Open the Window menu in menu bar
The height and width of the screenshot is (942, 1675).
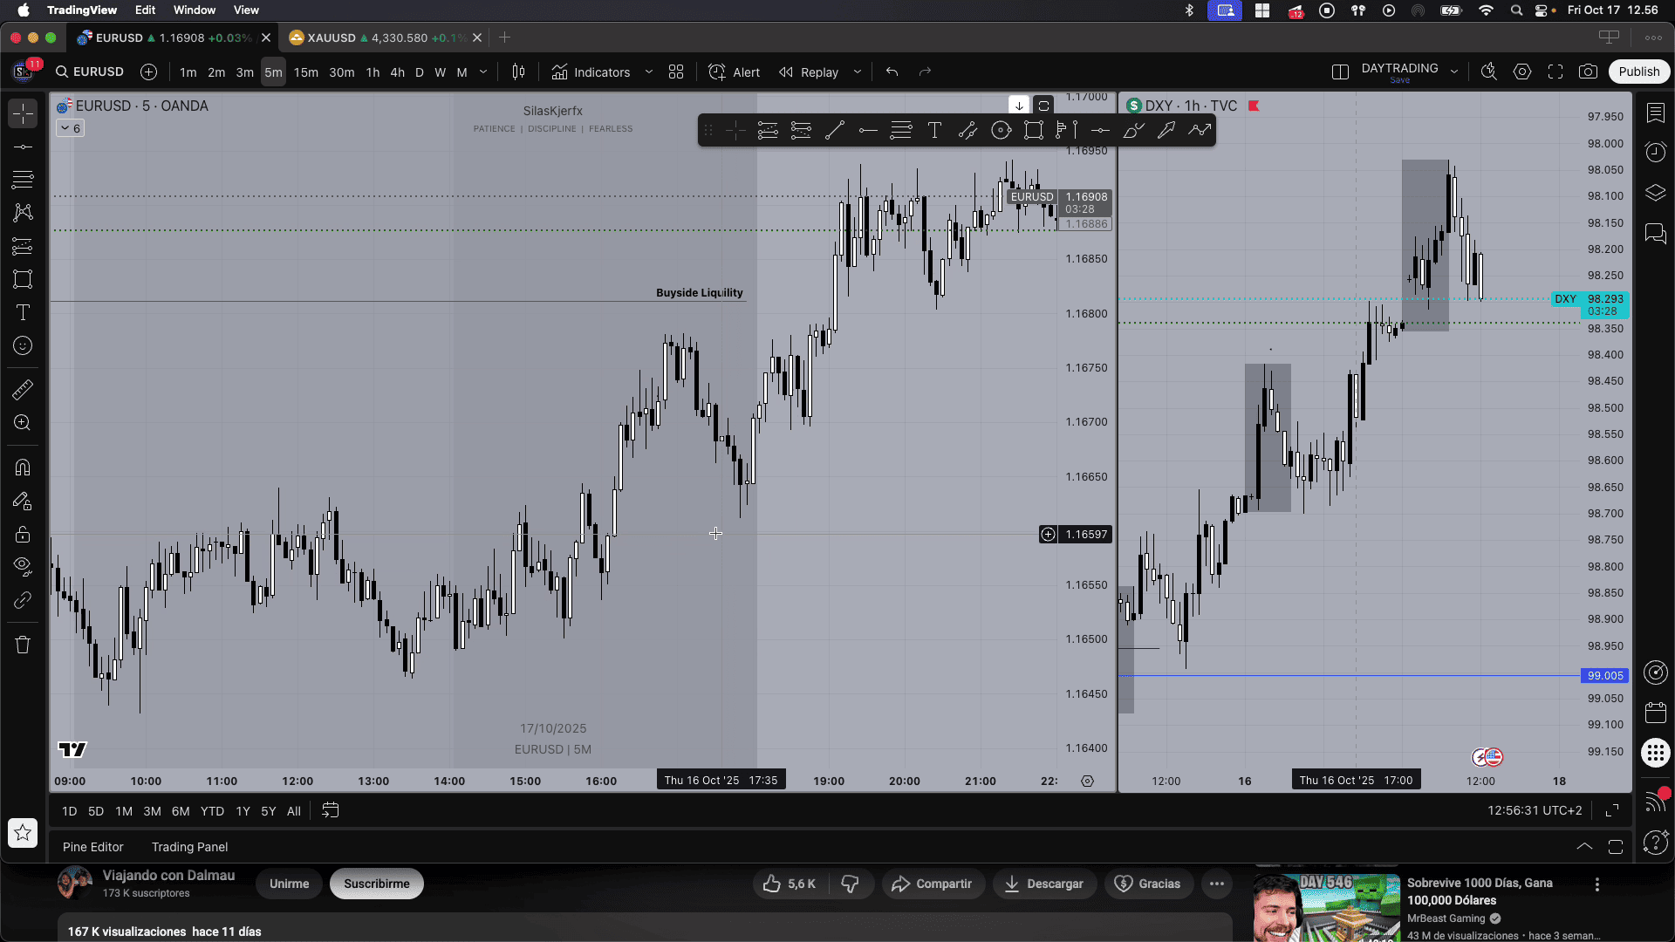194,10
